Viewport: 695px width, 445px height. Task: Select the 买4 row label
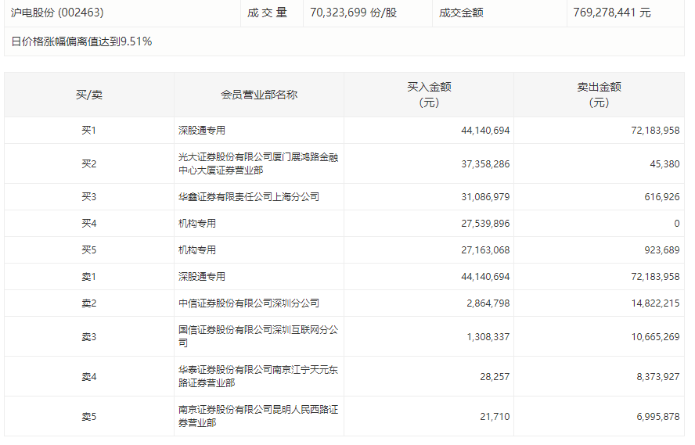tap(88, 223)
